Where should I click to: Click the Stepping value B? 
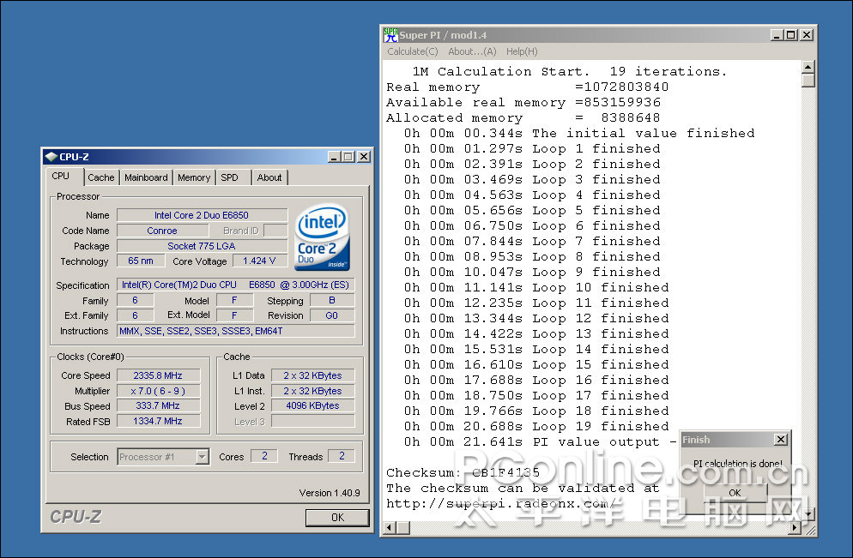tap(332, 301)
